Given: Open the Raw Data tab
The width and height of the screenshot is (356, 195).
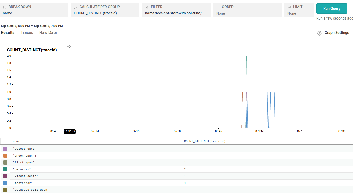Looking at the screenshot, I should pos(48,32).
